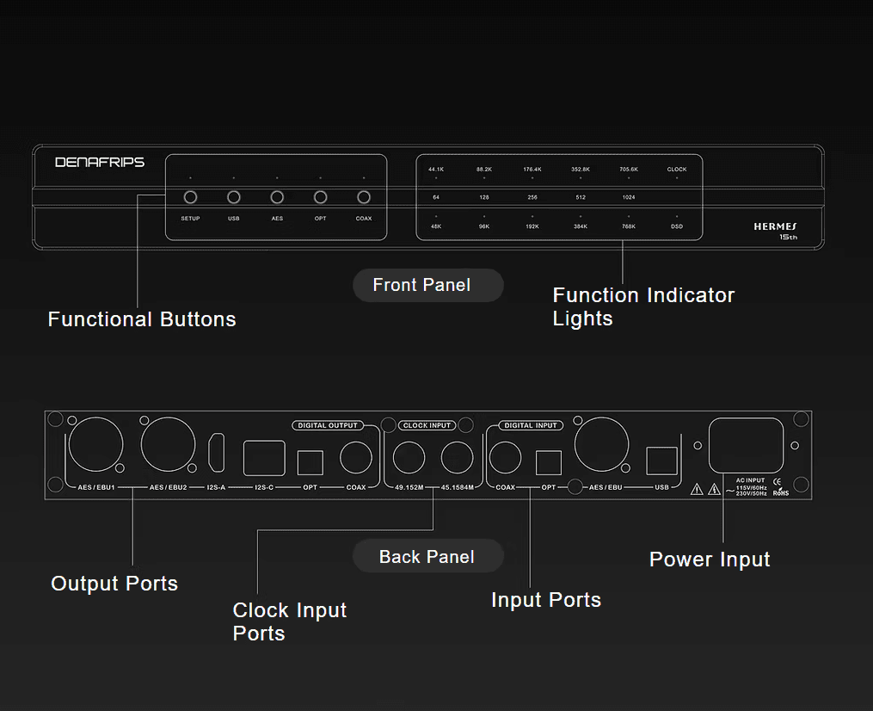Click the CE RoHS certification mark
This screenshot has width=873, height=711.
pyautogui.click(x=781, y=487)
